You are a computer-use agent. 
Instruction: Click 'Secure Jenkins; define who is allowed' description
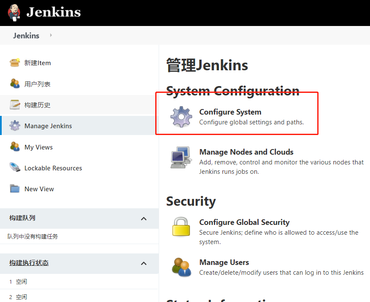point(279,237)
